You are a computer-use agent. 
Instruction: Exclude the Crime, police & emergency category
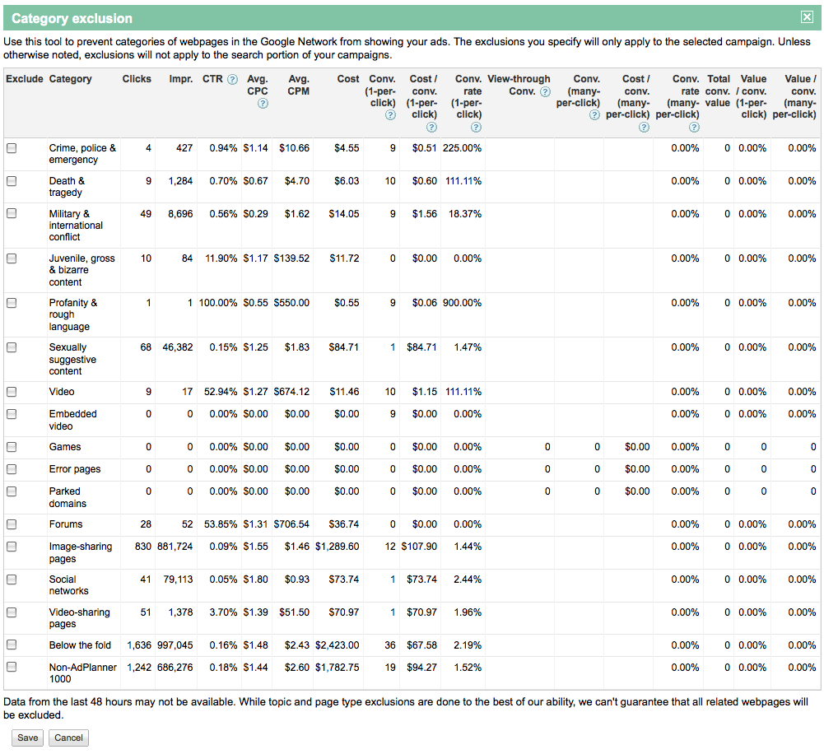12,148
